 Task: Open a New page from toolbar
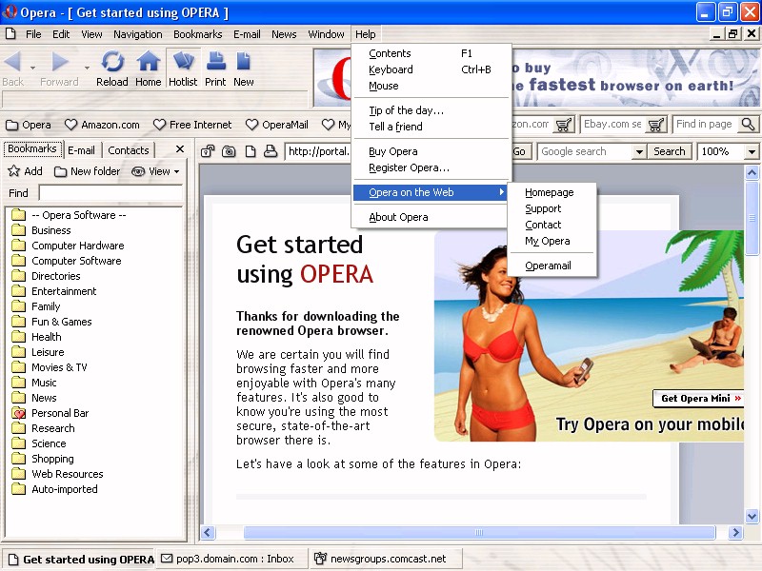pyautogui.click(x=244, y=69)
